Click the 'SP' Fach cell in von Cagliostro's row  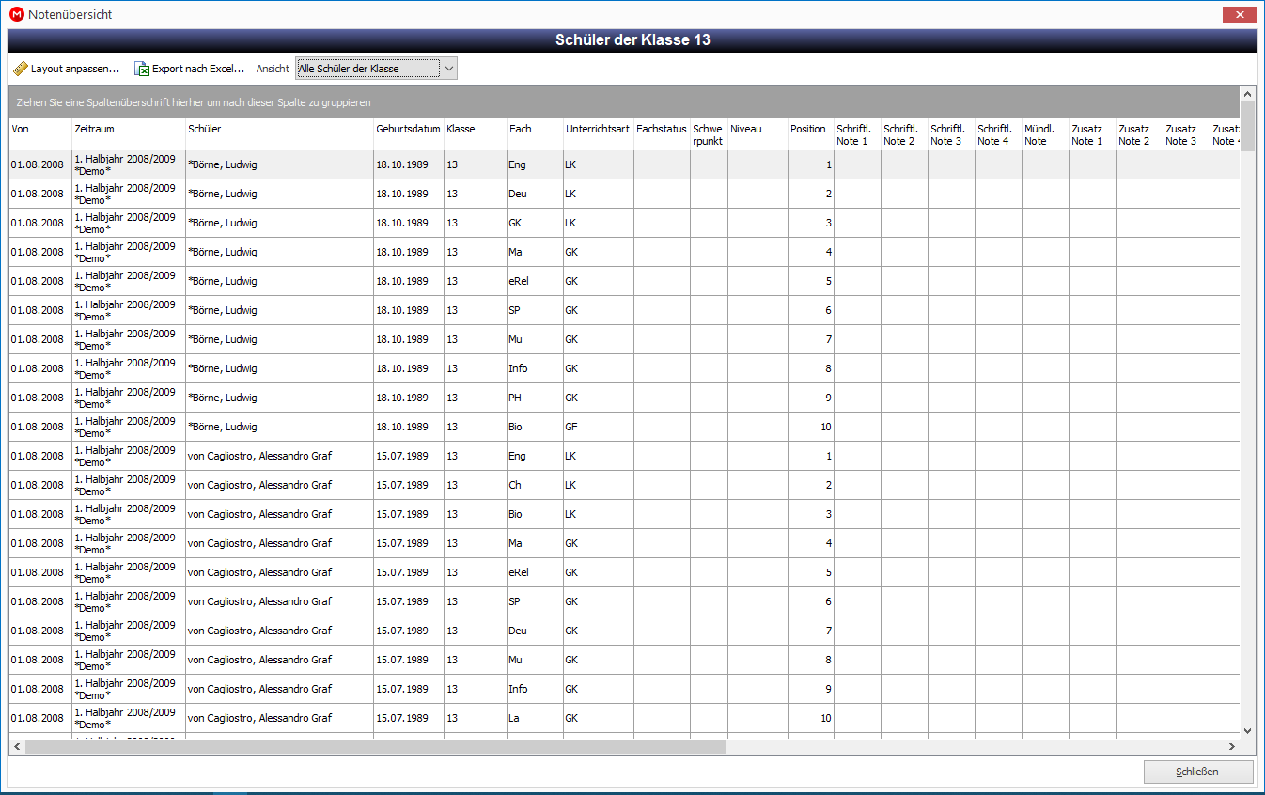click(x=535, y=601)
